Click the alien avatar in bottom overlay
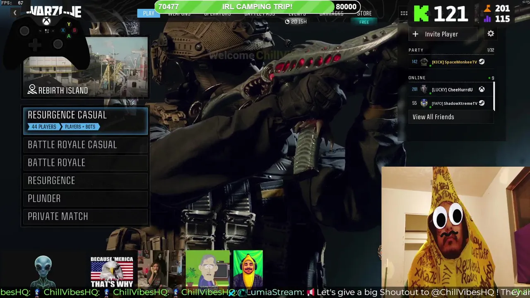 point(43,271)
